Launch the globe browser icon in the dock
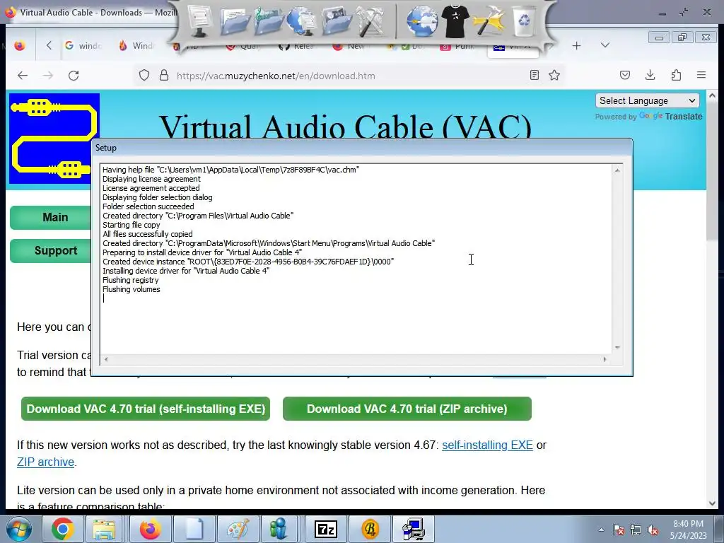Image resolution: width=724 pixels, height=543 pixels. (x=421, y=21)
